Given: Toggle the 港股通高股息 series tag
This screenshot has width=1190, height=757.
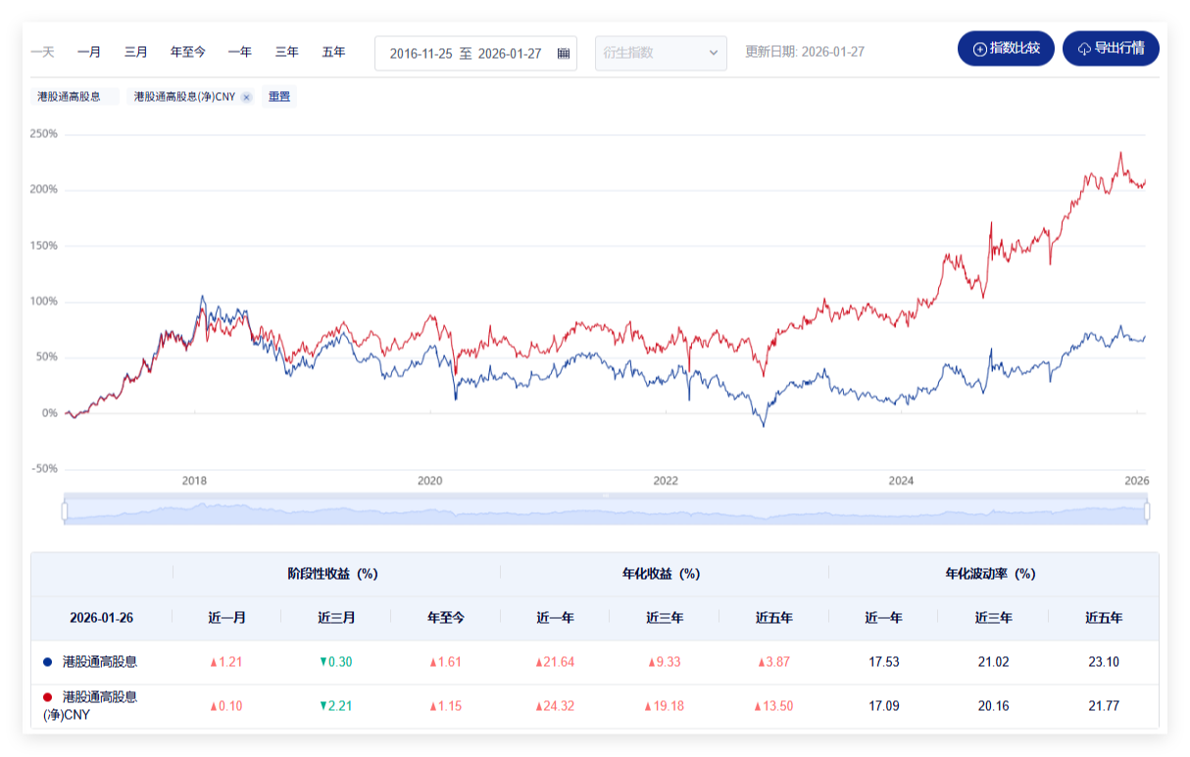Looking at the screenshot, I should 74,97.
